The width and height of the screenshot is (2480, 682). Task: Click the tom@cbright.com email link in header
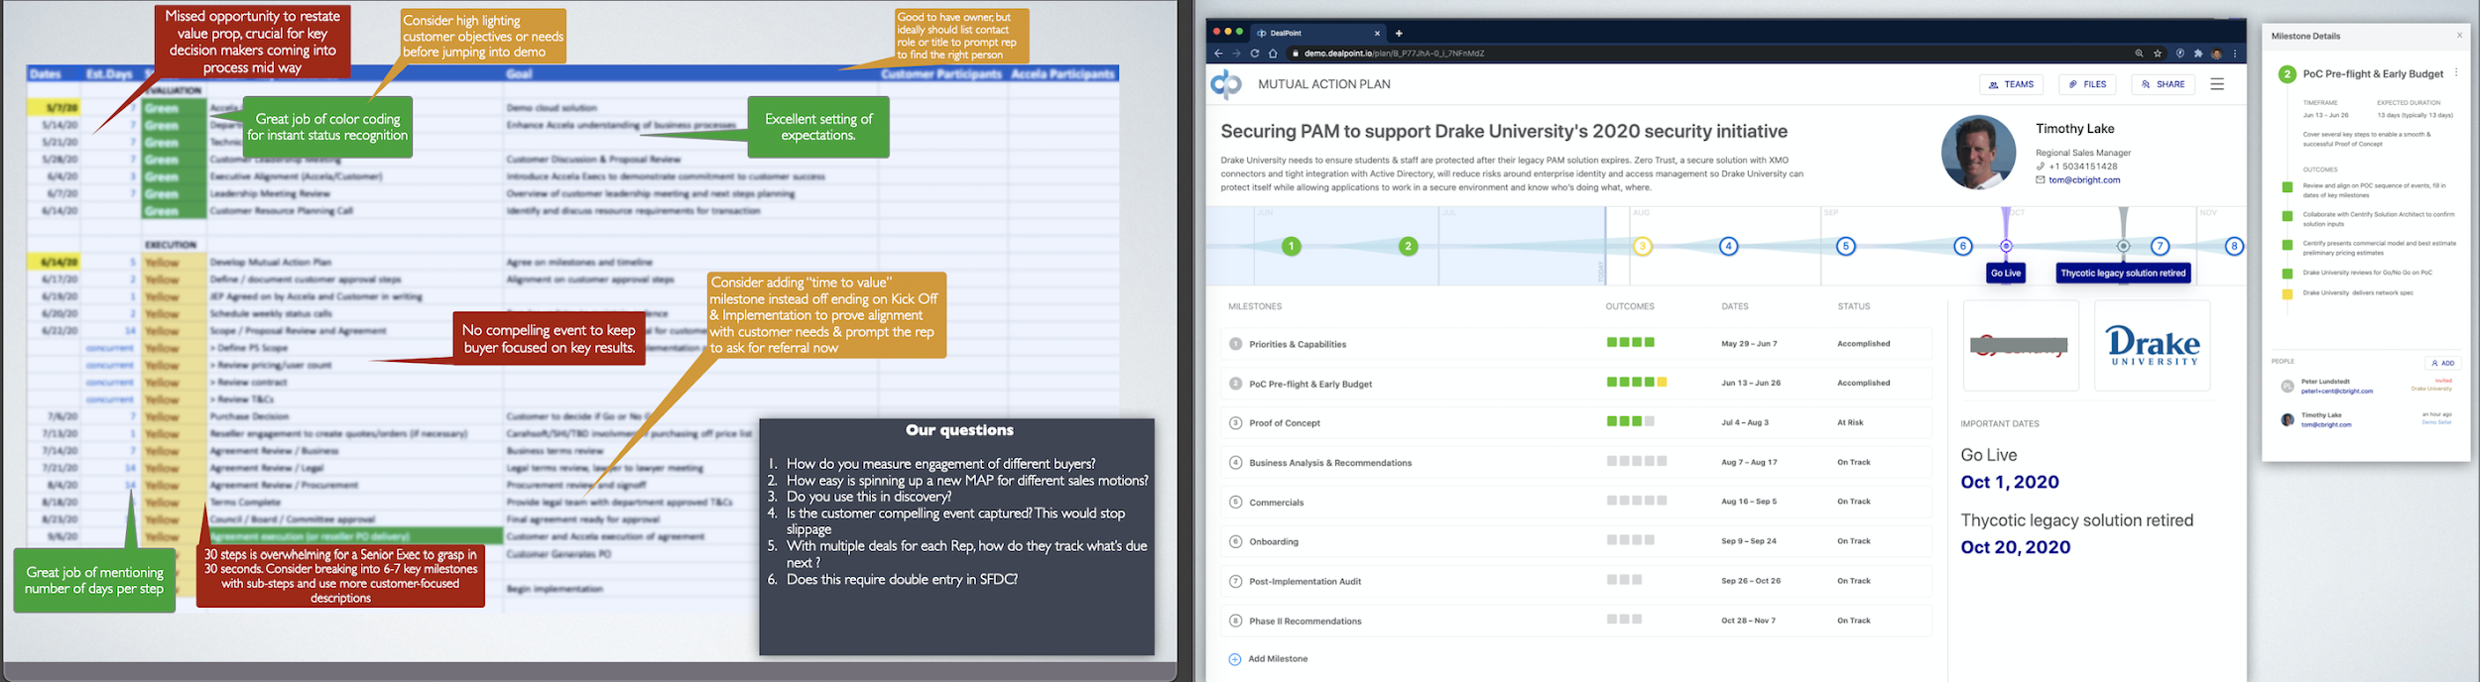pos(2084,180)
